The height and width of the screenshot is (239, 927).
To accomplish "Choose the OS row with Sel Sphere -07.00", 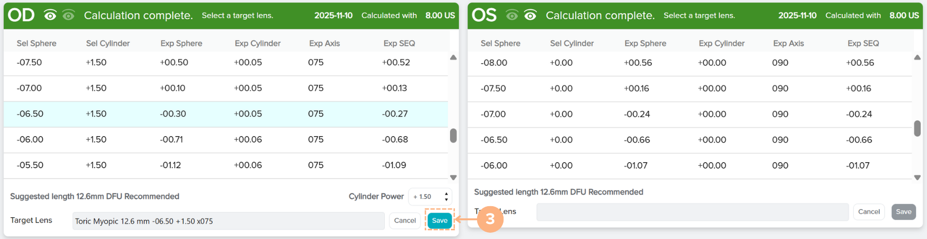I will click(689, 114).
